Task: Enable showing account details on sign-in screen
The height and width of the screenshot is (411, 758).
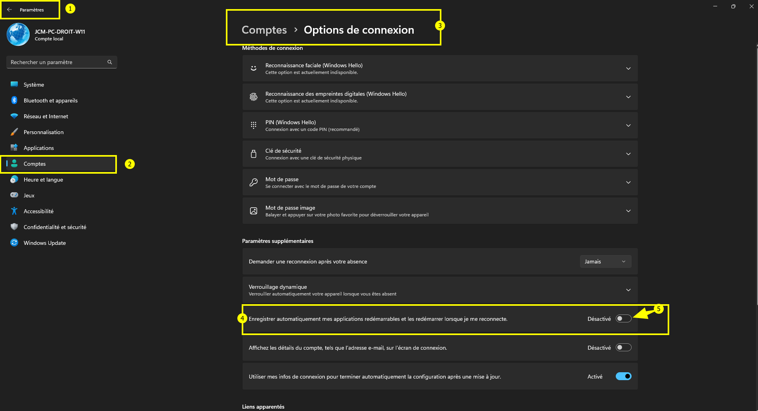Action: click(623, 348)
